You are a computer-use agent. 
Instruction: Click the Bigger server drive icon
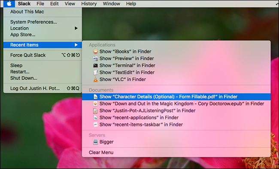click(96, 142)
